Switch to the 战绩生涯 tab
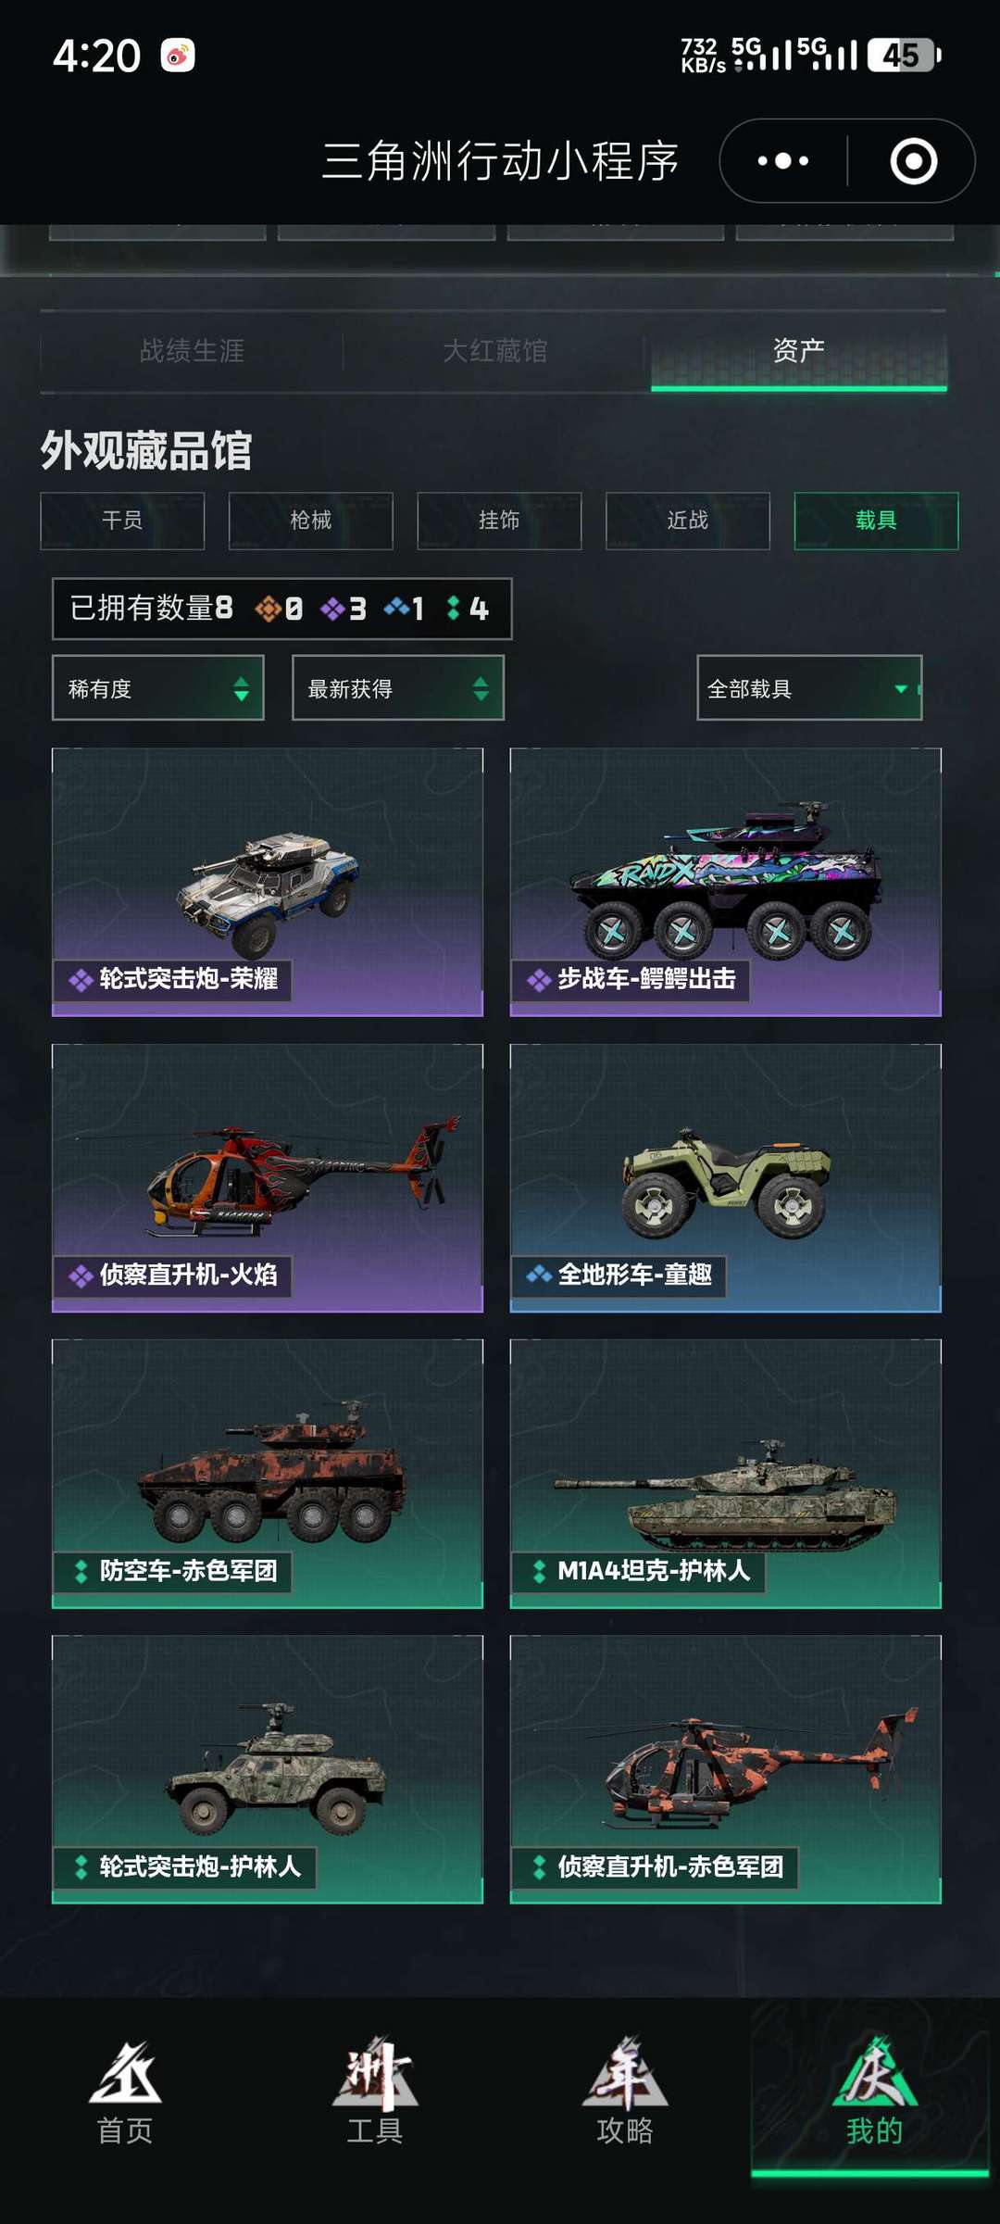 (x=192, y=351)
